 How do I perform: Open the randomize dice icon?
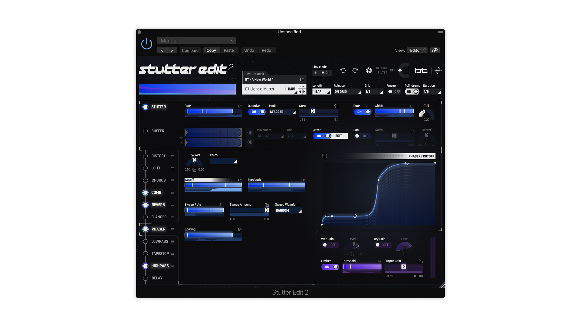tap(369, 70)
